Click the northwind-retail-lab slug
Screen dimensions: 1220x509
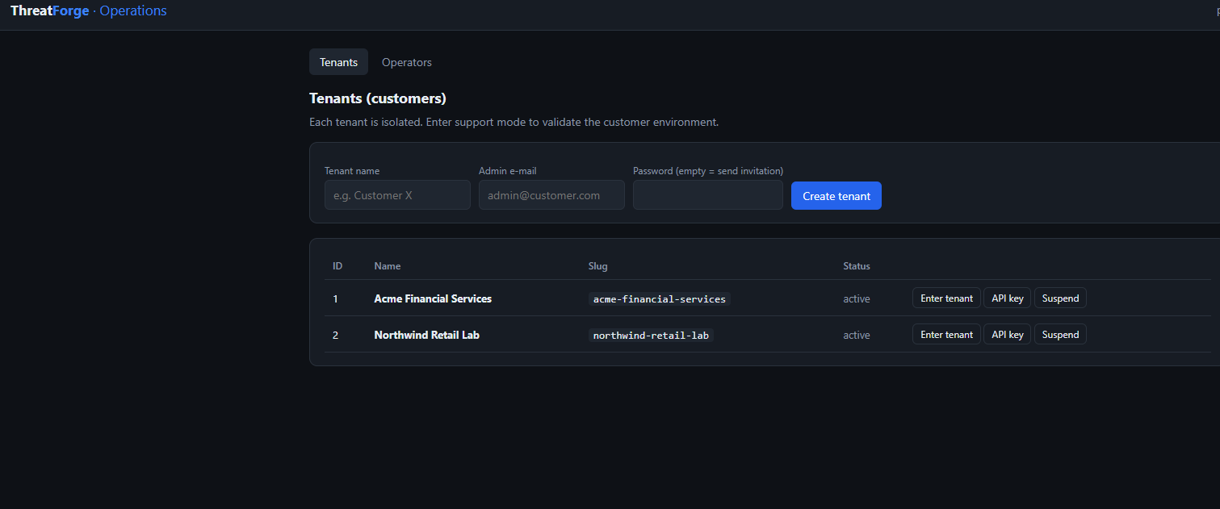(651, 336)
